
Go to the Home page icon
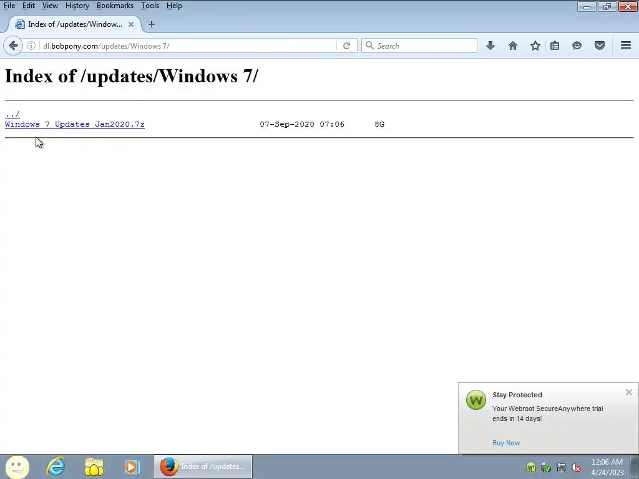point(513,46)
